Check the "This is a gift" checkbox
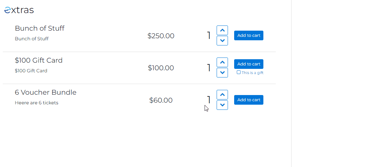Screen dimensions: 382x167 click(x=239, y=72)
